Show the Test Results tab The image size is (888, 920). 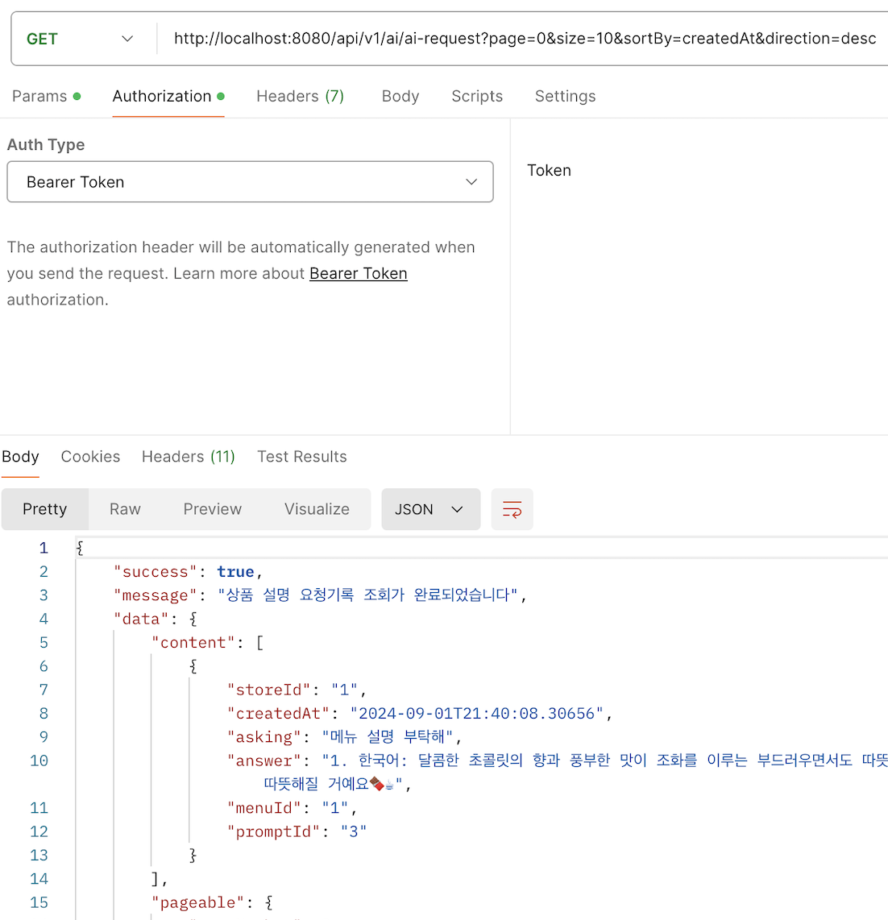(x=302, y=457)
